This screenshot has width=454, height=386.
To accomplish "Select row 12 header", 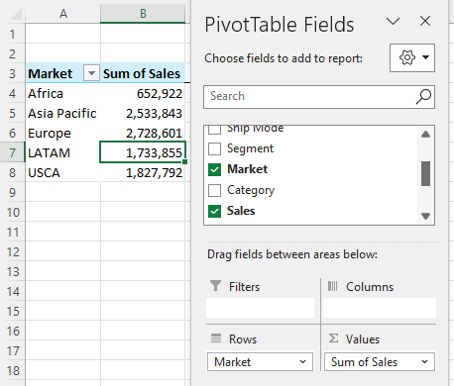I will coord(12,252).
